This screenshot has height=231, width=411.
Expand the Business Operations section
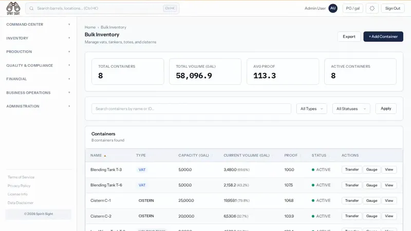38,92
